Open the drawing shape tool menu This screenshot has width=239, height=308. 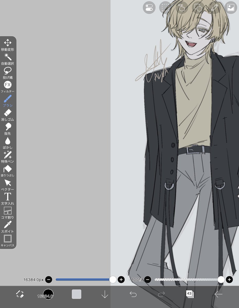click(198, 8)
